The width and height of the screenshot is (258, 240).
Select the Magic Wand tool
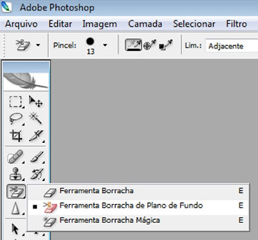pyautogui.click(x=35, y=118)
